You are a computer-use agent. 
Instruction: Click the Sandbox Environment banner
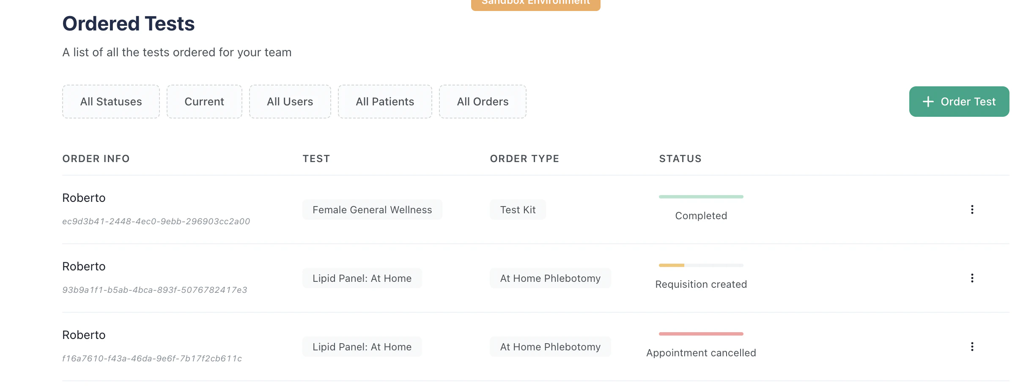pyautogui.click(x=535, y=3)
